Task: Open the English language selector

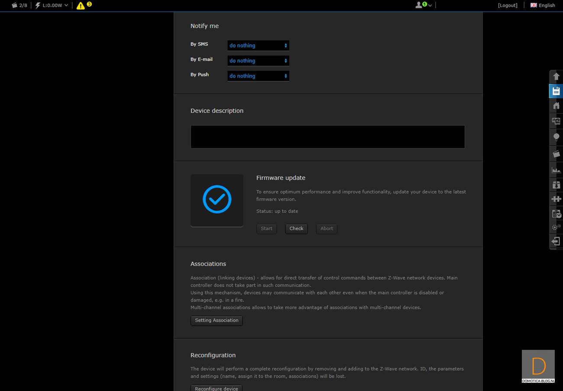Action: [x=543, y=5]
